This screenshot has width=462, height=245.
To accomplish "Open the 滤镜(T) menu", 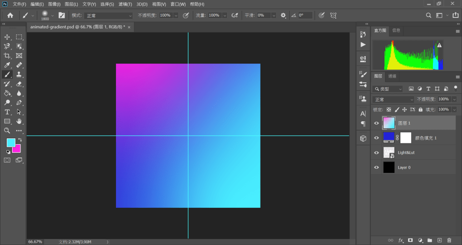I will pyautogui.click(x=125, y=4).
